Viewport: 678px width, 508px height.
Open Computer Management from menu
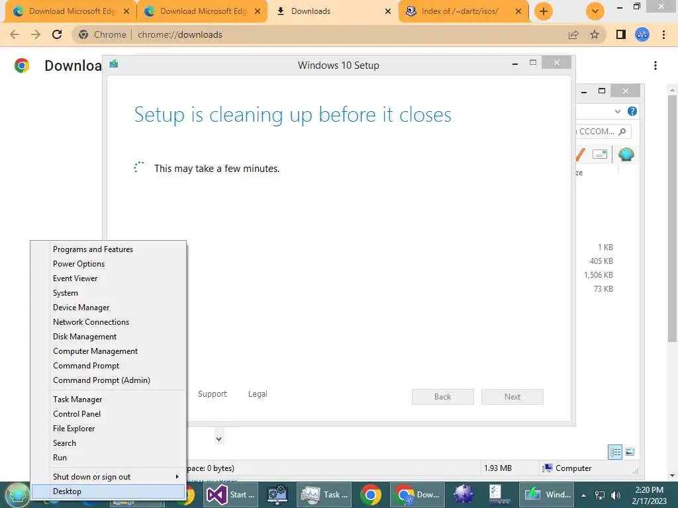coord(108,351)
